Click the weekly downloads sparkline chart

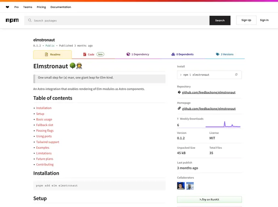pyautogui.click(x=223, y=124)
